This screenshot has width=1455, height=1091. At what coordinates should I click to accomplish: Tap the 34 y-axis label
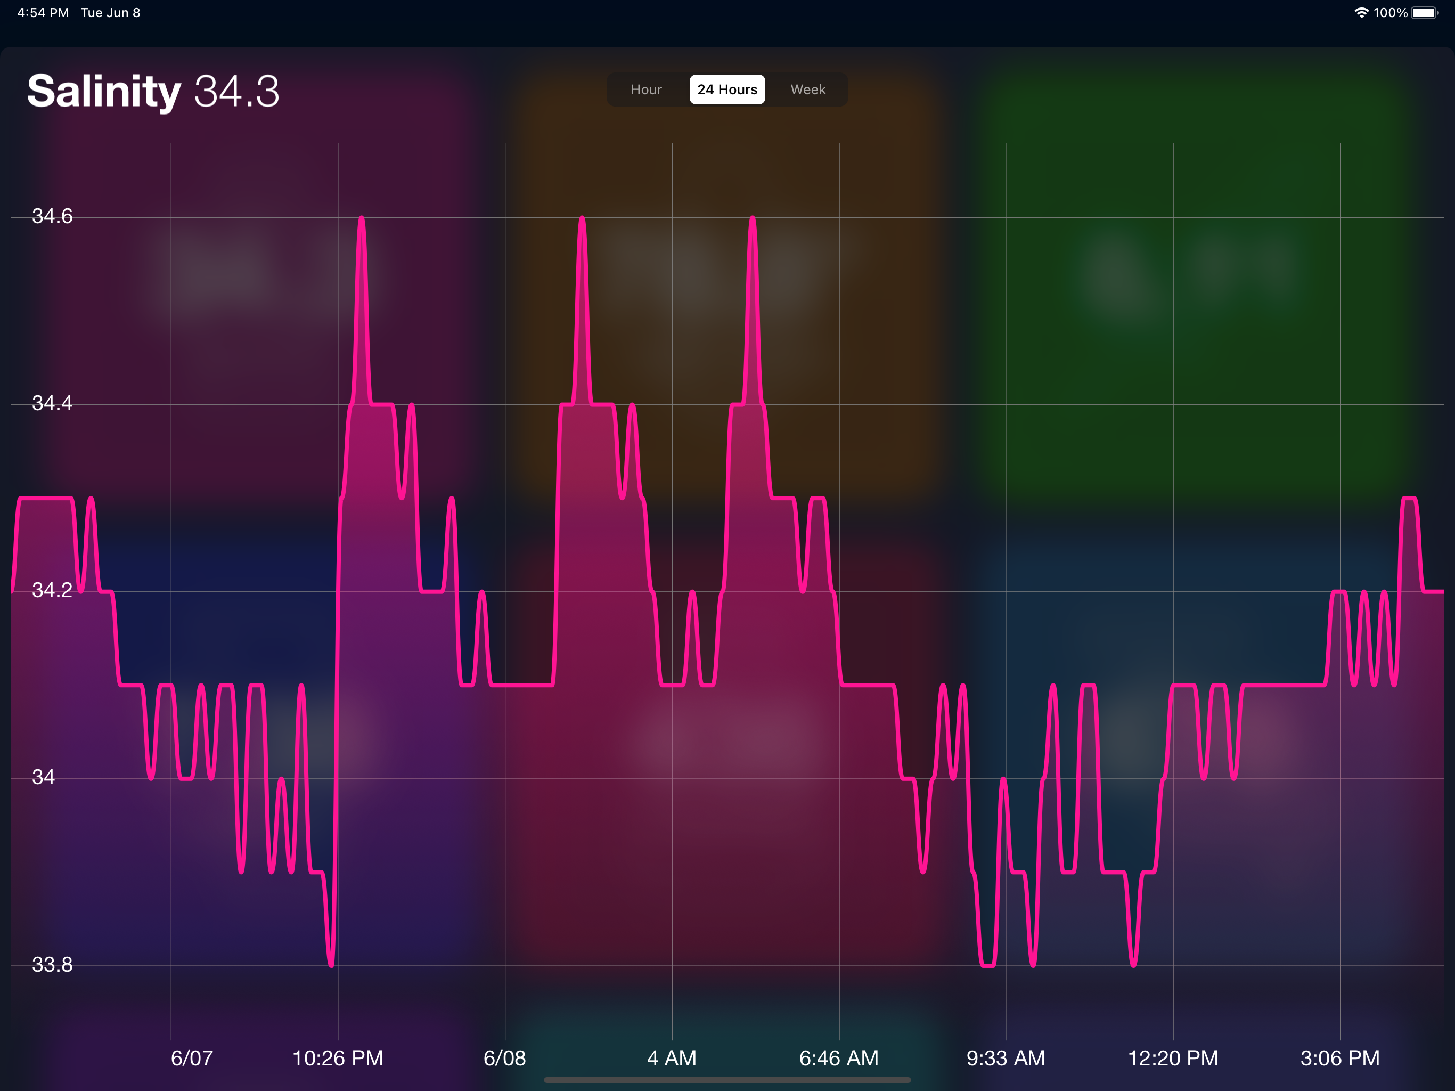tap(44, 777)
